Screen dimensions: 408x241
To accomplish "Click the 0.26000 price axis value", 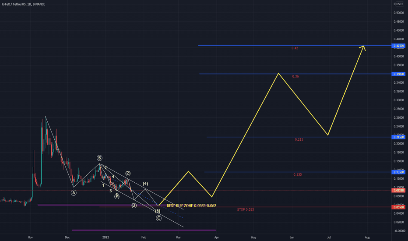I will (x=399, y=118).
